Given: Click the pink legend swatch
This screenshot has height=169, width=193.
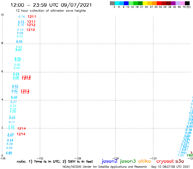Looking at the screenshot, I should (x=182, y=3).
